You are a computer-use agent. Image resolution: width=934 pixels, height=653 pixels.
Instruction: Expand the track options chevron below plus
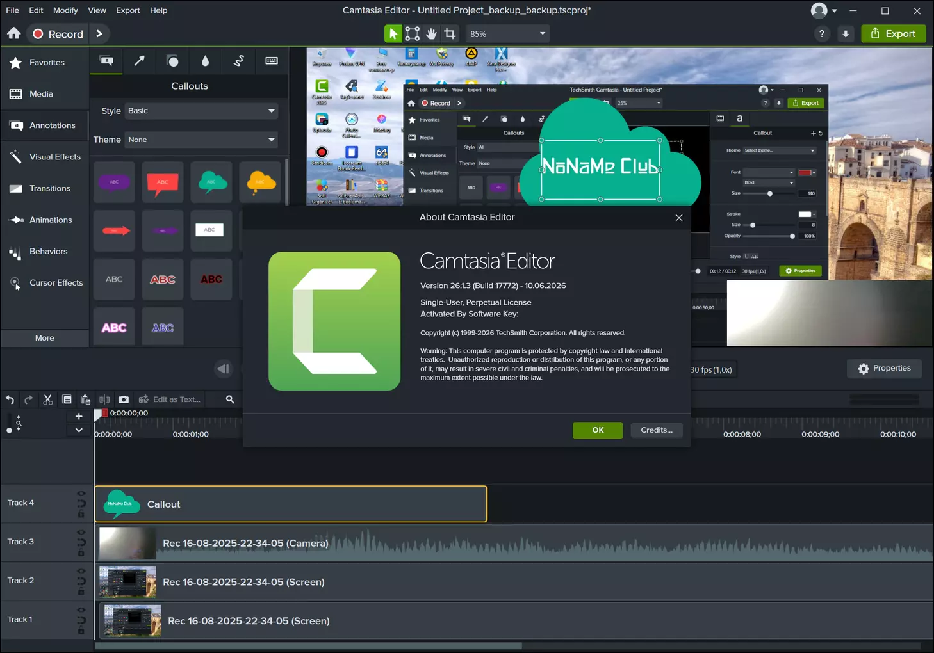(x=79, y=430)
